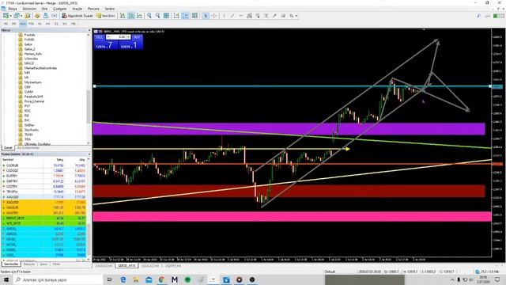Image resolution: width=506 pixels, height=285 pixels.
Task: Switch chart to bar chart mode
Action: point(123,16)
